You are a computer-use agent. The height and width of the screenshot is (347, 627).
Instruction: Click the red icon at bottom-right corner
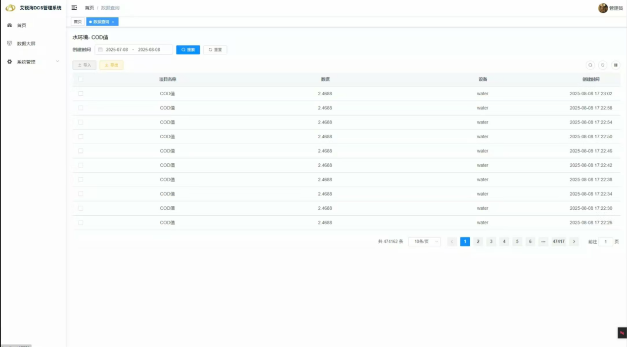click(622, 333)
